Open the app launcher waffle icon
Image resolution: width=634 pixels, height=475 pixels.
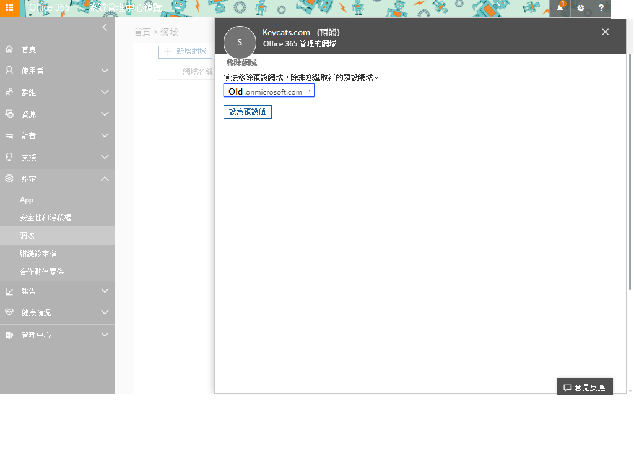click(x=9, y=7)
